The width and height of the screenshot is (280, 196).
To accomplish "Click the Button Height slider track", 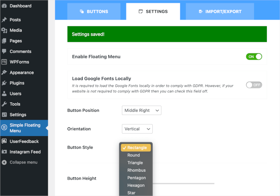I will click(183, 183).
